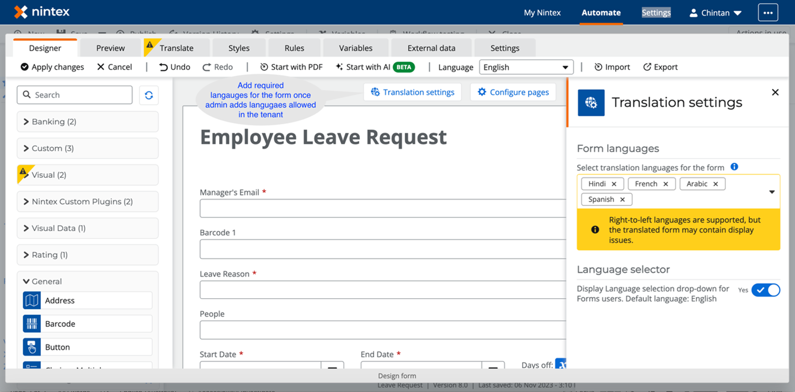Open the Chintan user dropdown
The width and height of the screenshot is (795, 392).
pyautogui.click(x=715, y=13)
